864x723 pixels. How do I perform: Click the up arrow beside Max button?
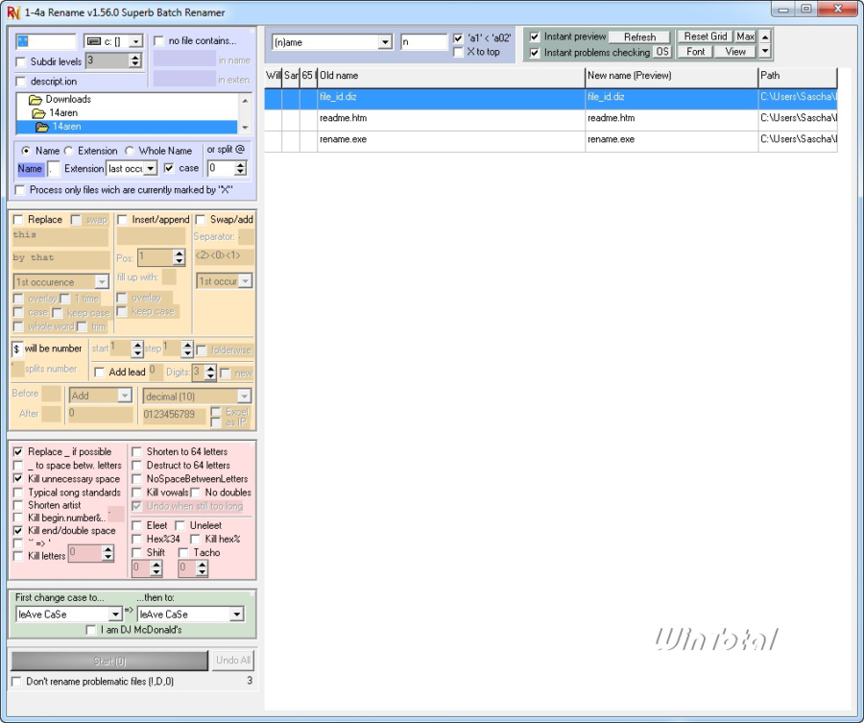(x=765, y=37)
